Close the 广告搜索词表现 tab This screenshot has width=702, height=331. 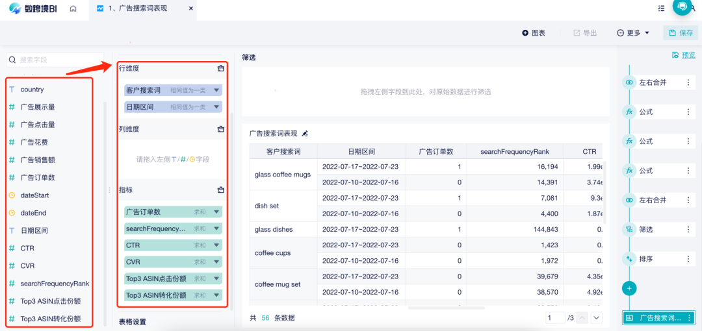[190, 8]
